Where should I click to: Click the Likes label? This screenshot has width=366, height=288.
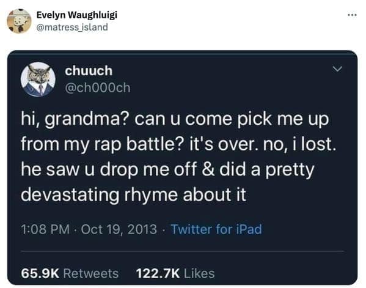coord(199,273)
